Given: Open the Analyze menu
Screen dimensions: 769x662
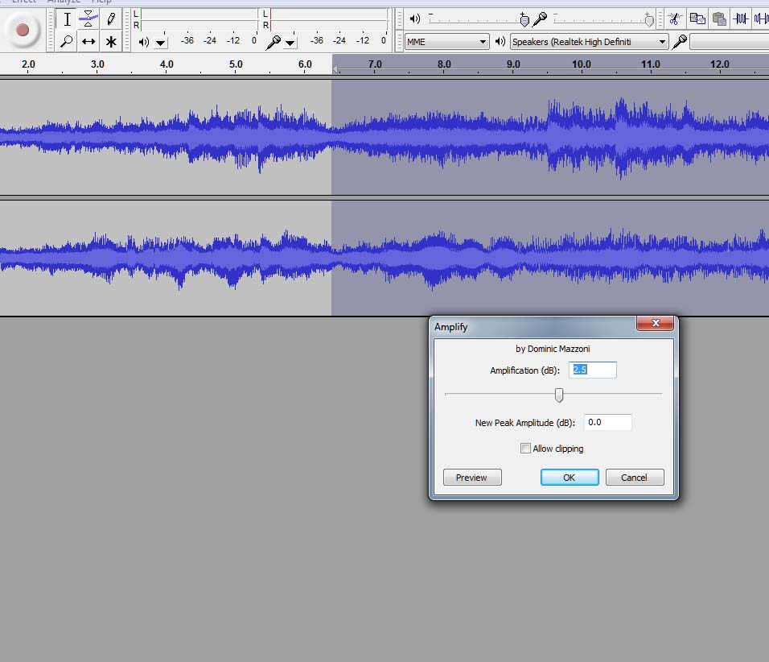Looking at the screenshot, I should click(x=64, y=2).
